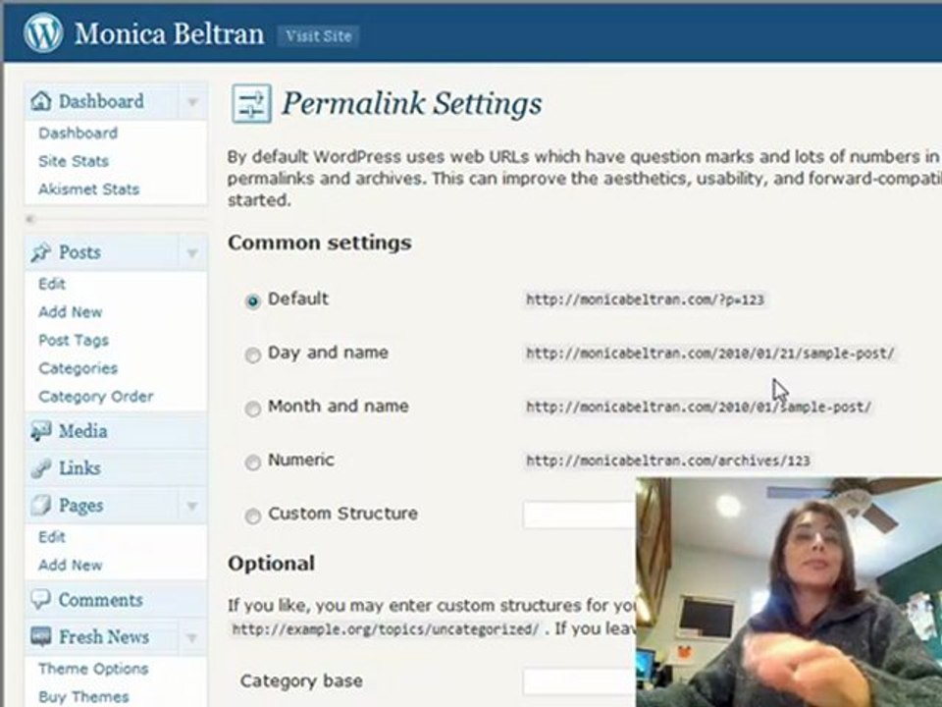The height and width of the screenshot is (707, 942).
Task: Open the Links menu
Action: coord(79,468)
